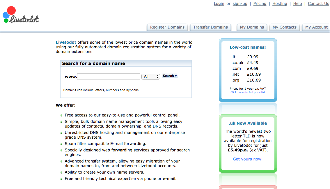Image resolution: width=330 pixels, height=189 pixels.
Task: Switch to the Register Domains tab
Action: [167, 27]
